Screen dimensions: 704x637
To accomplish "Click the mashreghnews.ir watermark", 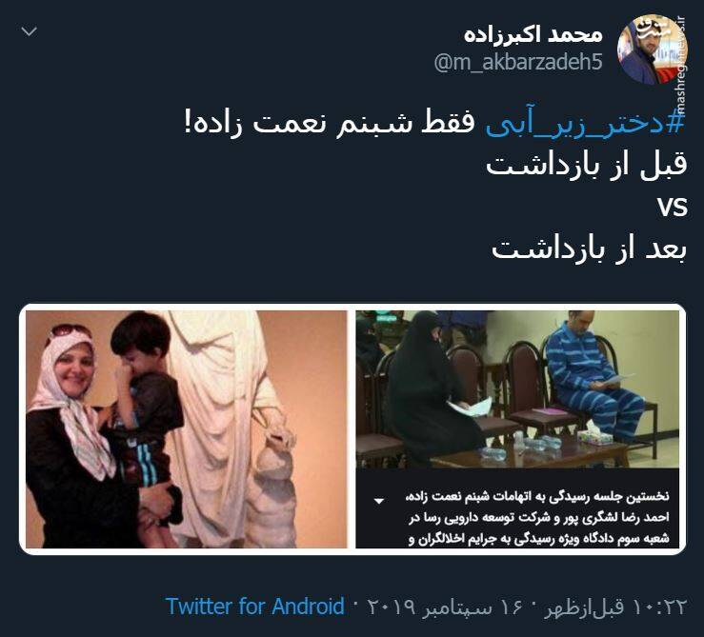I will pyautogui.click(x=680, y=65).
